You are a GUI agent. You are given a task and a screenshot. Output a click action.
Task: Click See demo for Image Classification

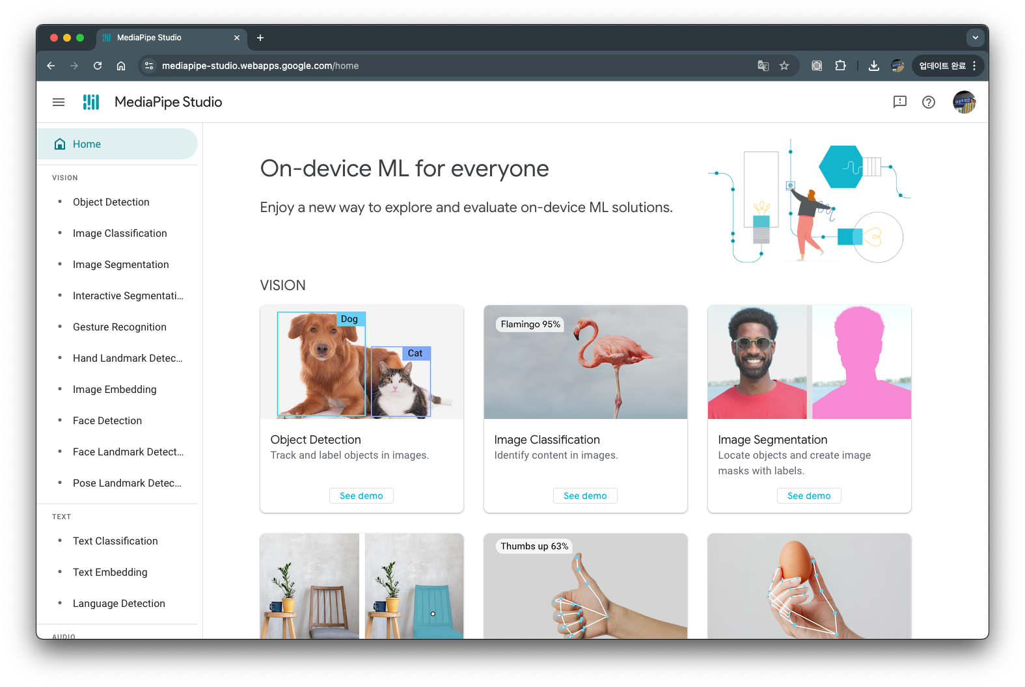tap(585, 496)
